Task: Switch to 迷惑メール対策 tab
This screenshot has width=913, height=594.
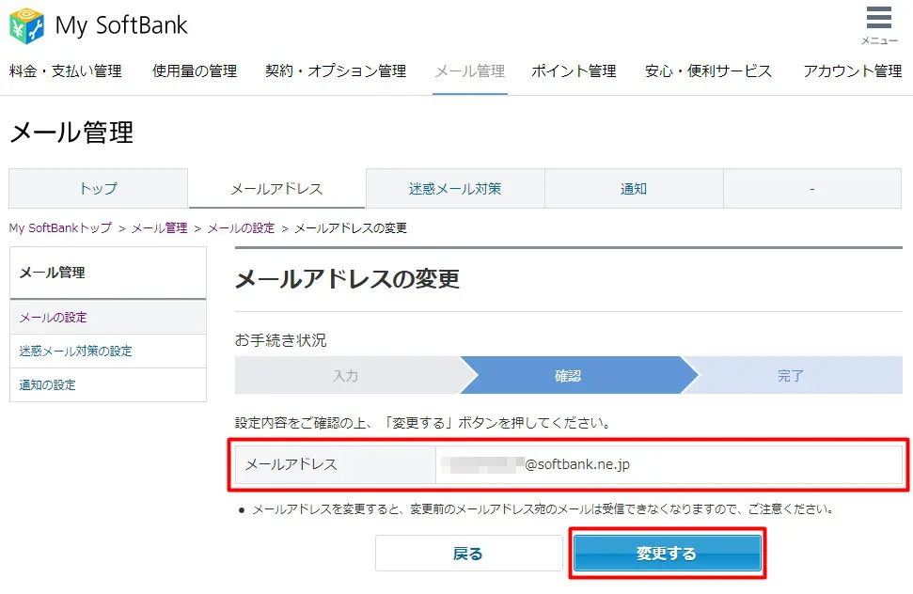Action: point(455,189)
